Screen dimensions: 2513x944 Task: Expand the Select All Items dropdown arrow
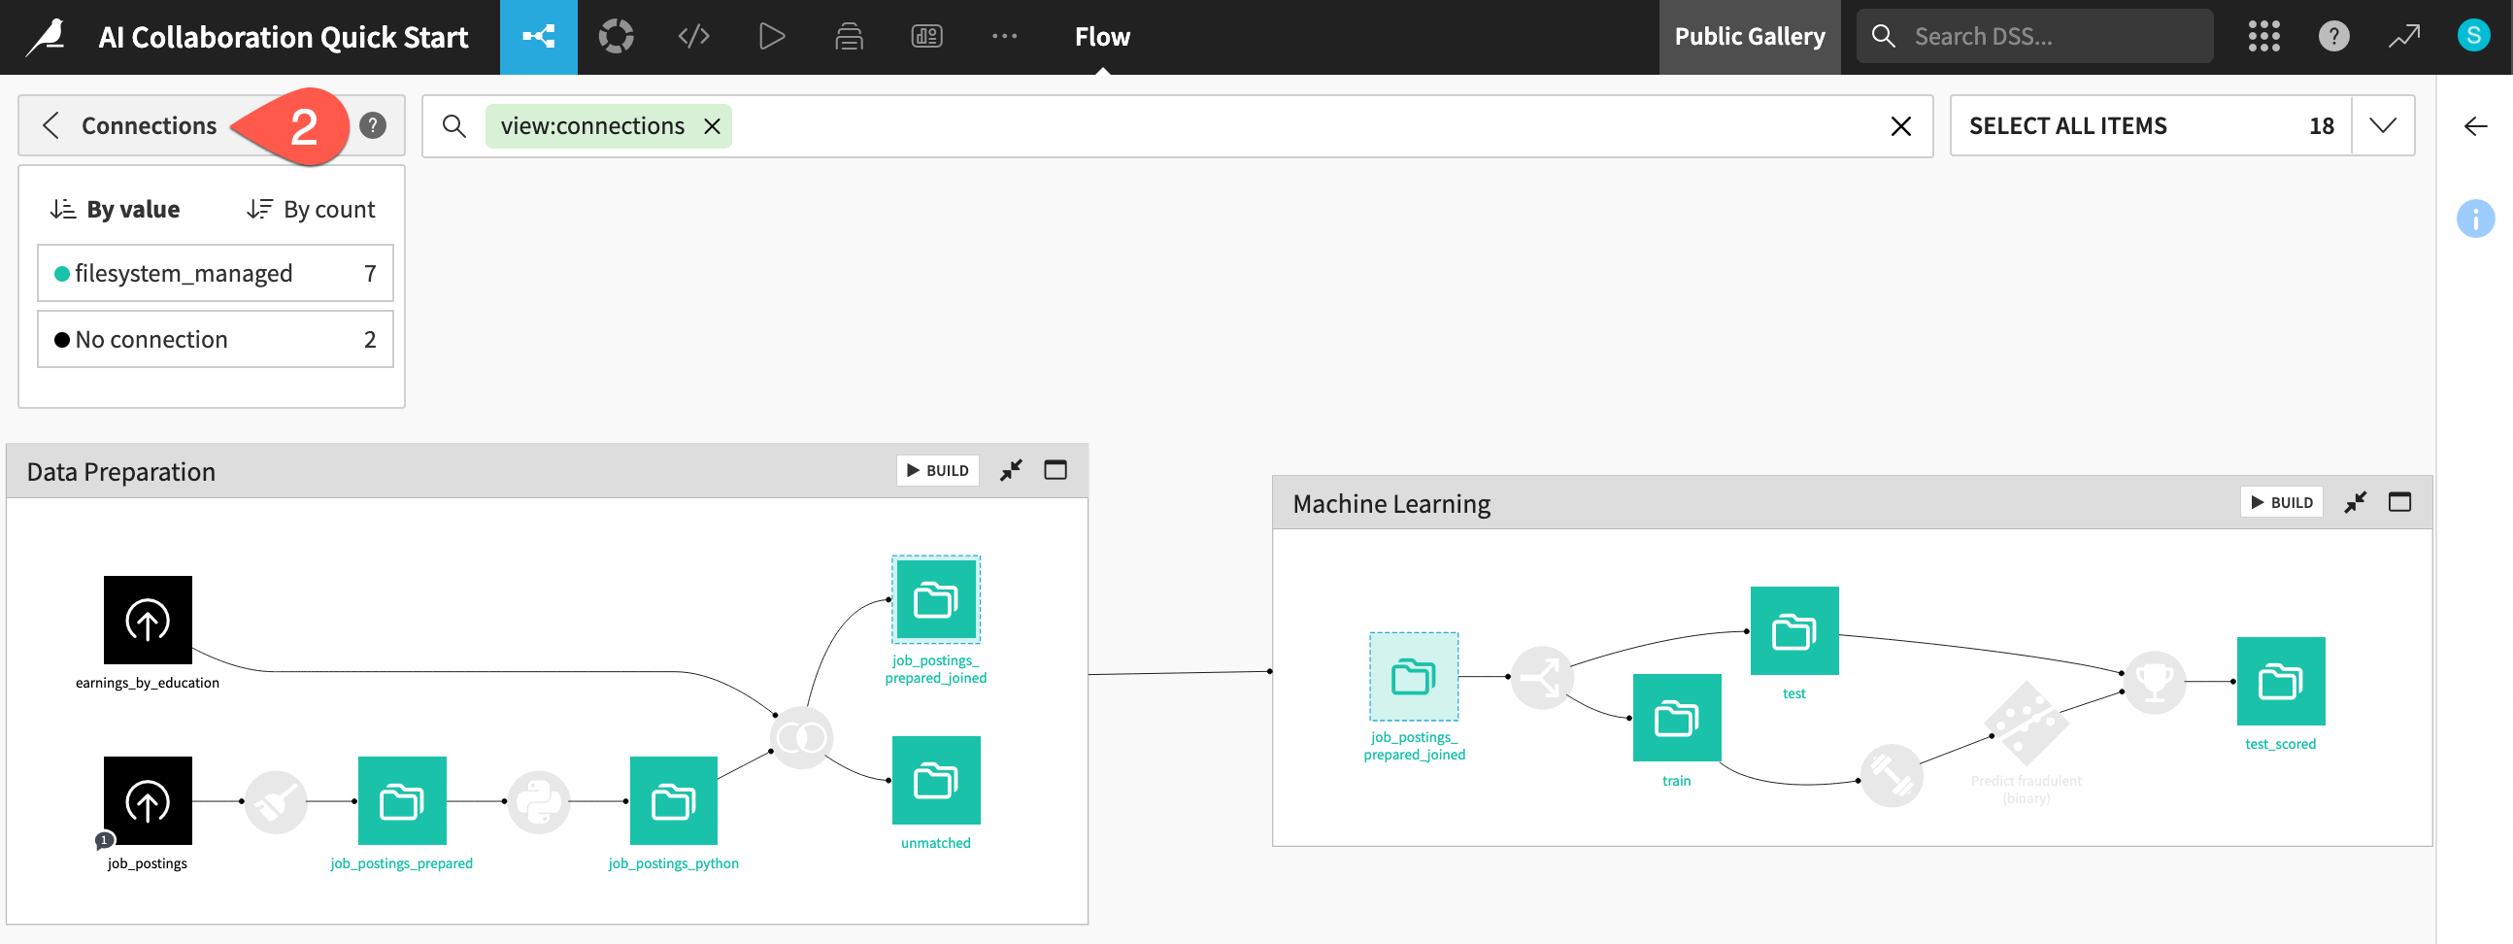pyautogui.click(x=2382, y=125)
